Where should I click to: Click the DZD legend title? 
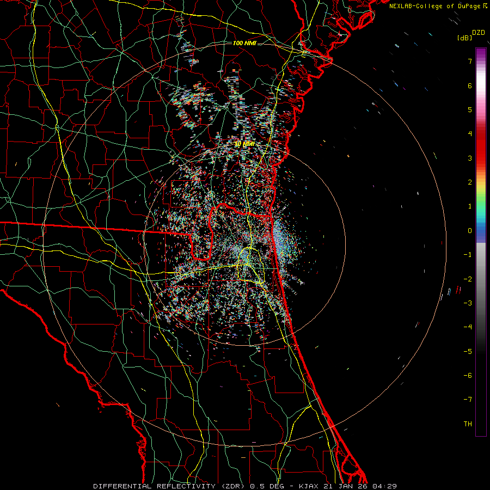[479, 33]
